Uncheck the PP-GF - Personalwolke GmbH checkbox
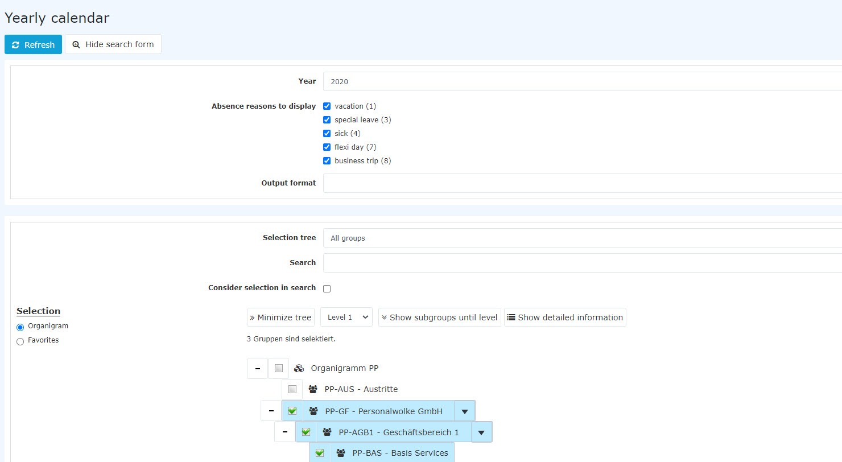This screenshot has width=842, height=462. pos(292,411)
